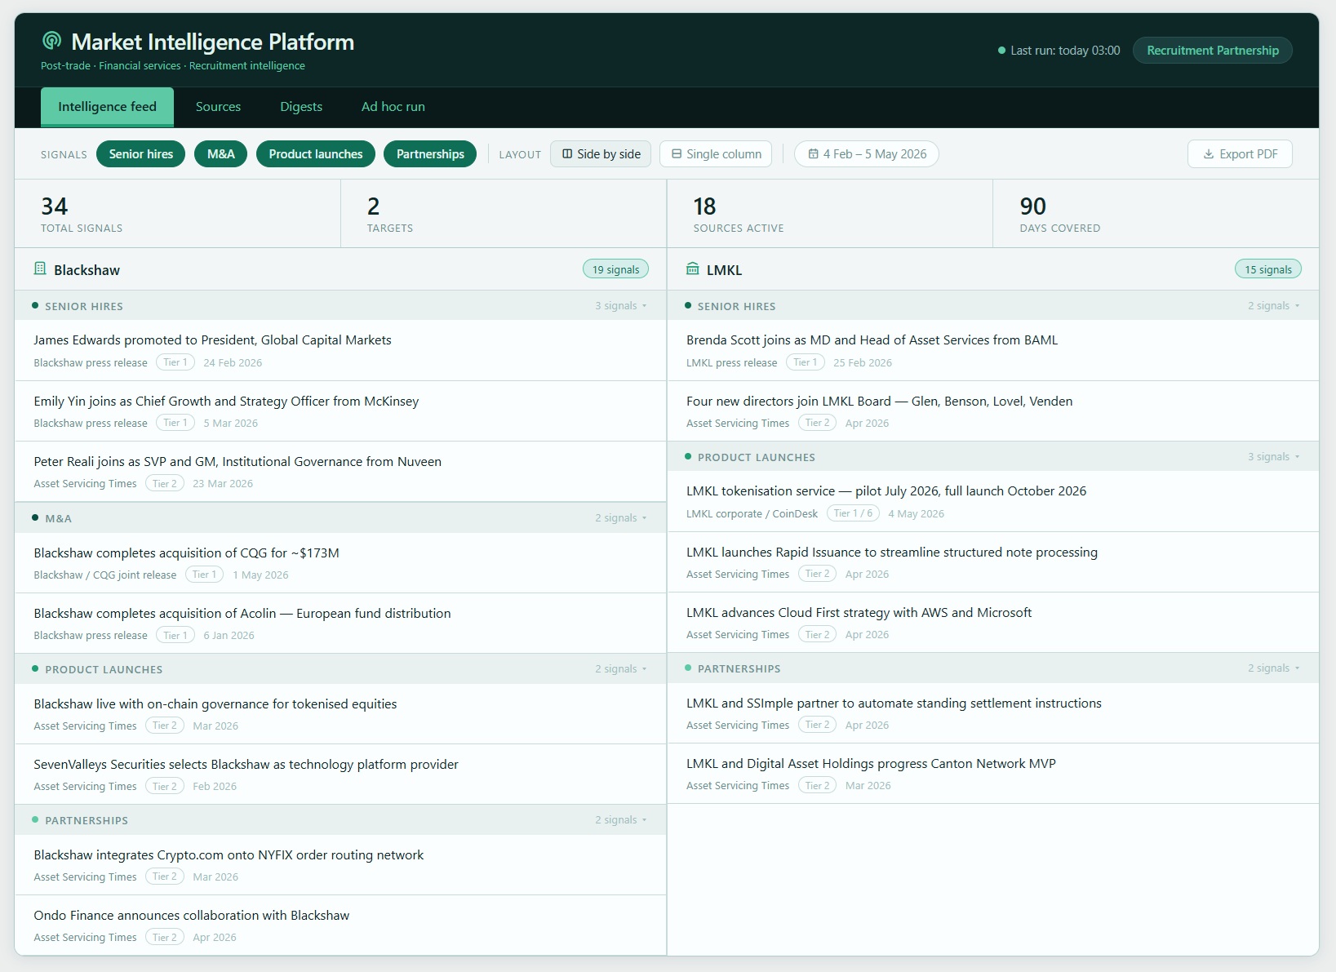Click Blackshaw / CQG joint release source
1336x972 pixels.
pyautogui.click(x=105, y=575)
